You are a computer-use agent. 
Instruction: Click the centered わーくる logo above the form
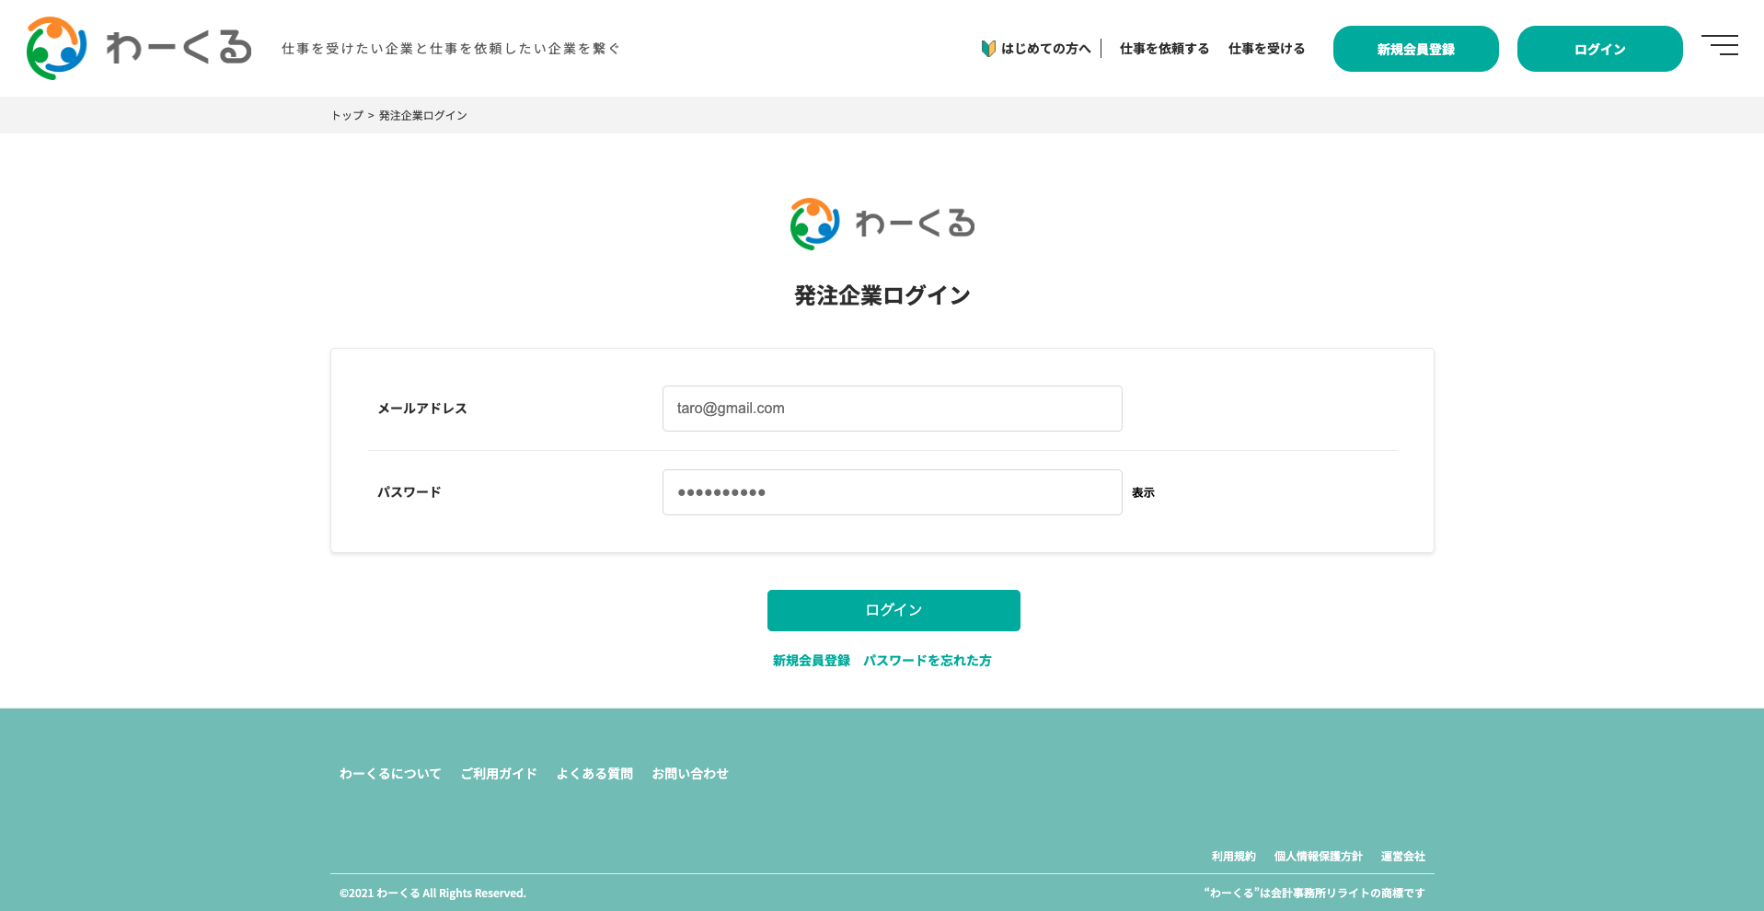coord(882,224)
